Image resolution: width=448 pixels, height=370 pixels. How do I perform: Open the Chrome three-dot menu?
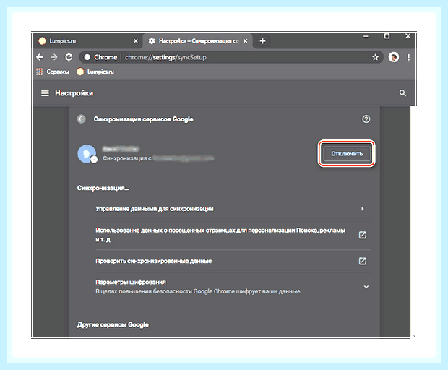point(408,57)
